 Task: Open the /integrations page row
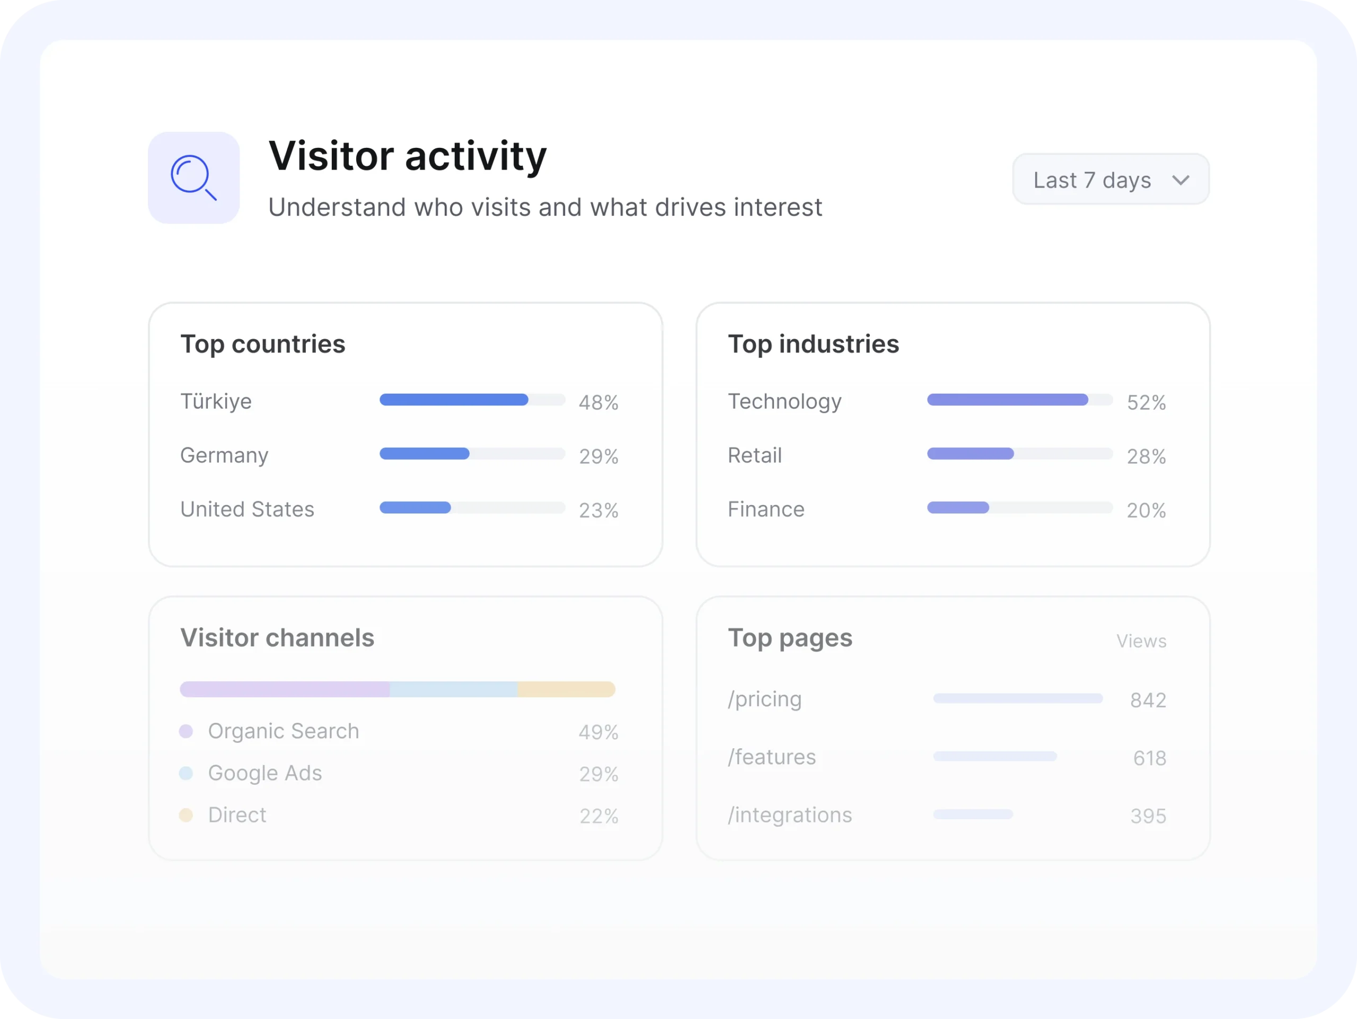[x=947, y=815]
